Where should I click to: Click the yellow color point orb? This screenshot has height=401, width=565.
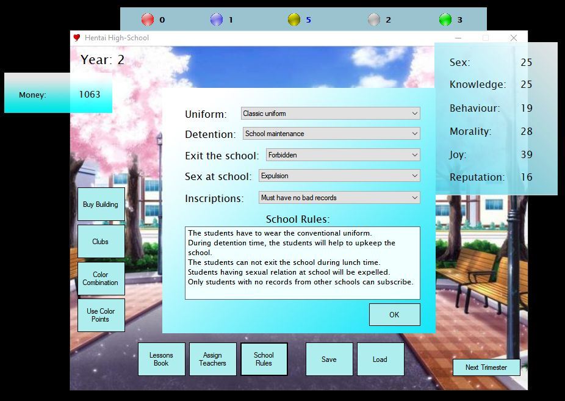coord(294,20)
